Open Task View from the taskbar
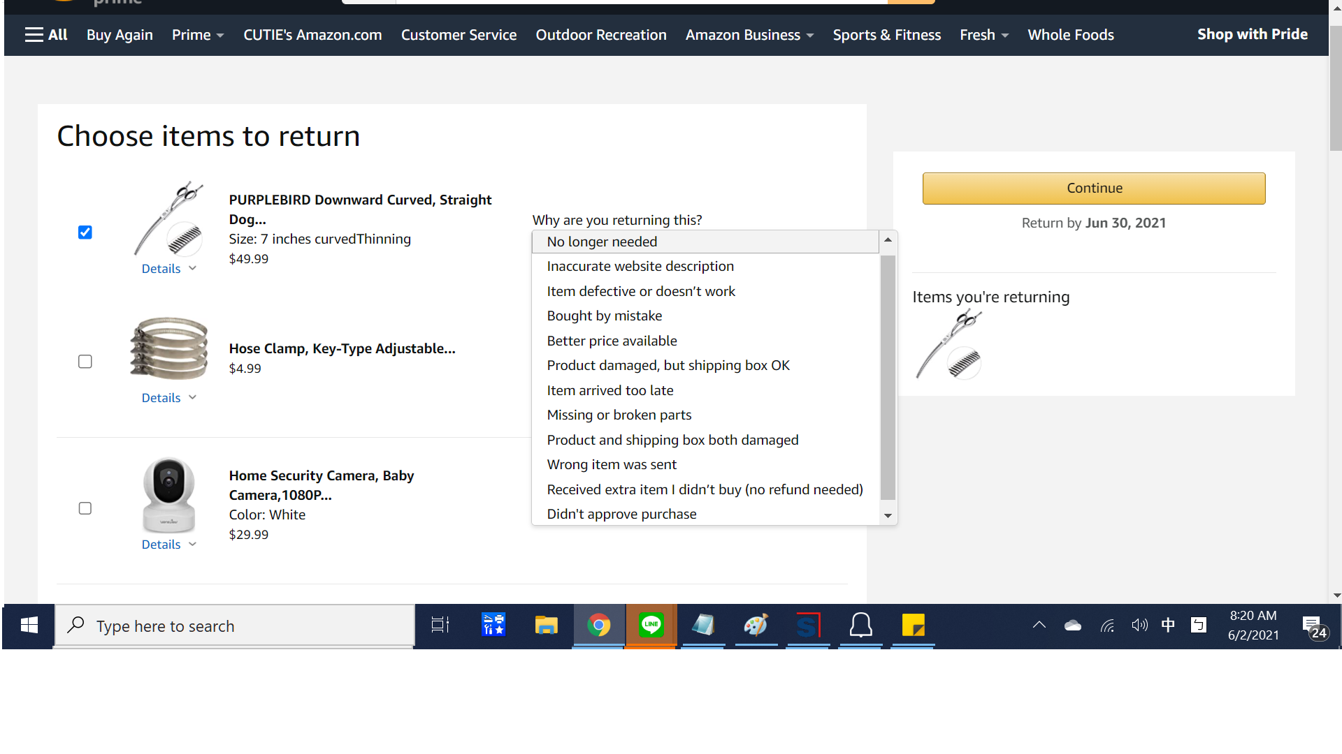The width and height of the screenshot is (1342, 754). pyautogui.click(x=440, y=626)
